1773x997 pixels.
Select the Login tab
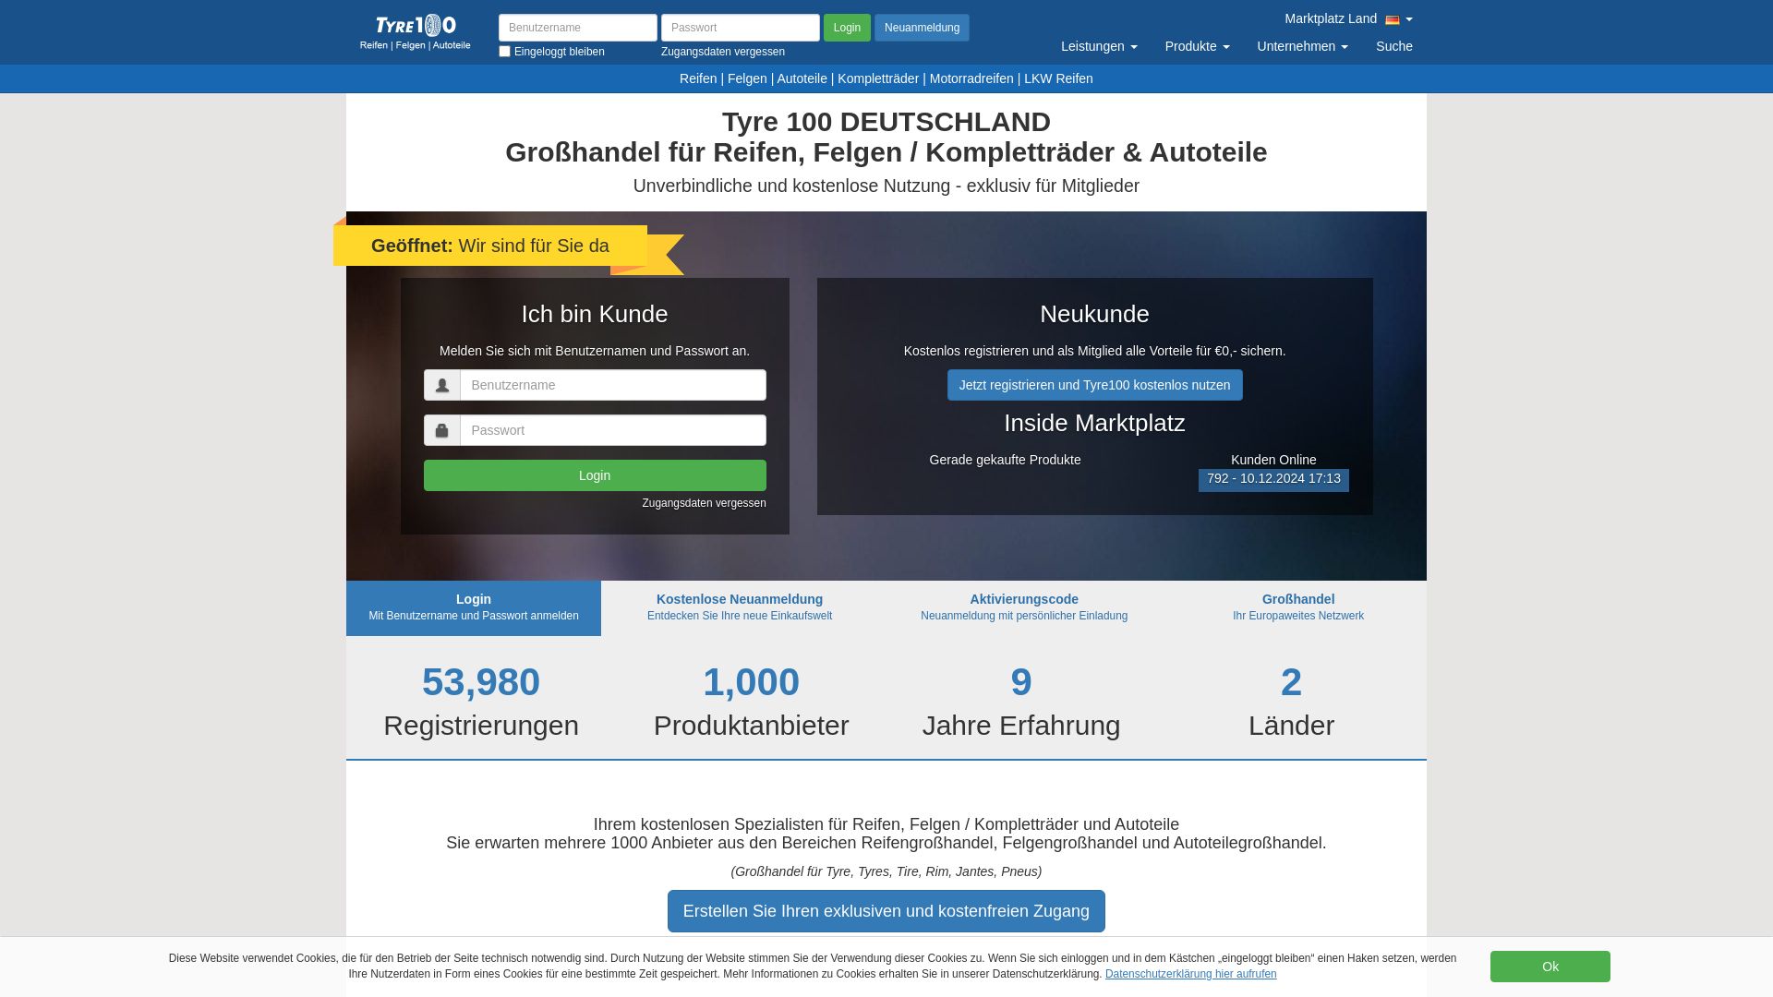click(x=474, y=607)
